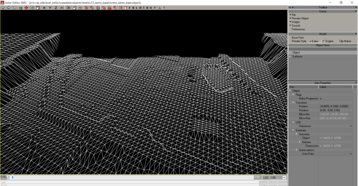Toggle the Make Progressive flag
The width and height of the screenshot is (358, 186).
(x=321, y=99)
